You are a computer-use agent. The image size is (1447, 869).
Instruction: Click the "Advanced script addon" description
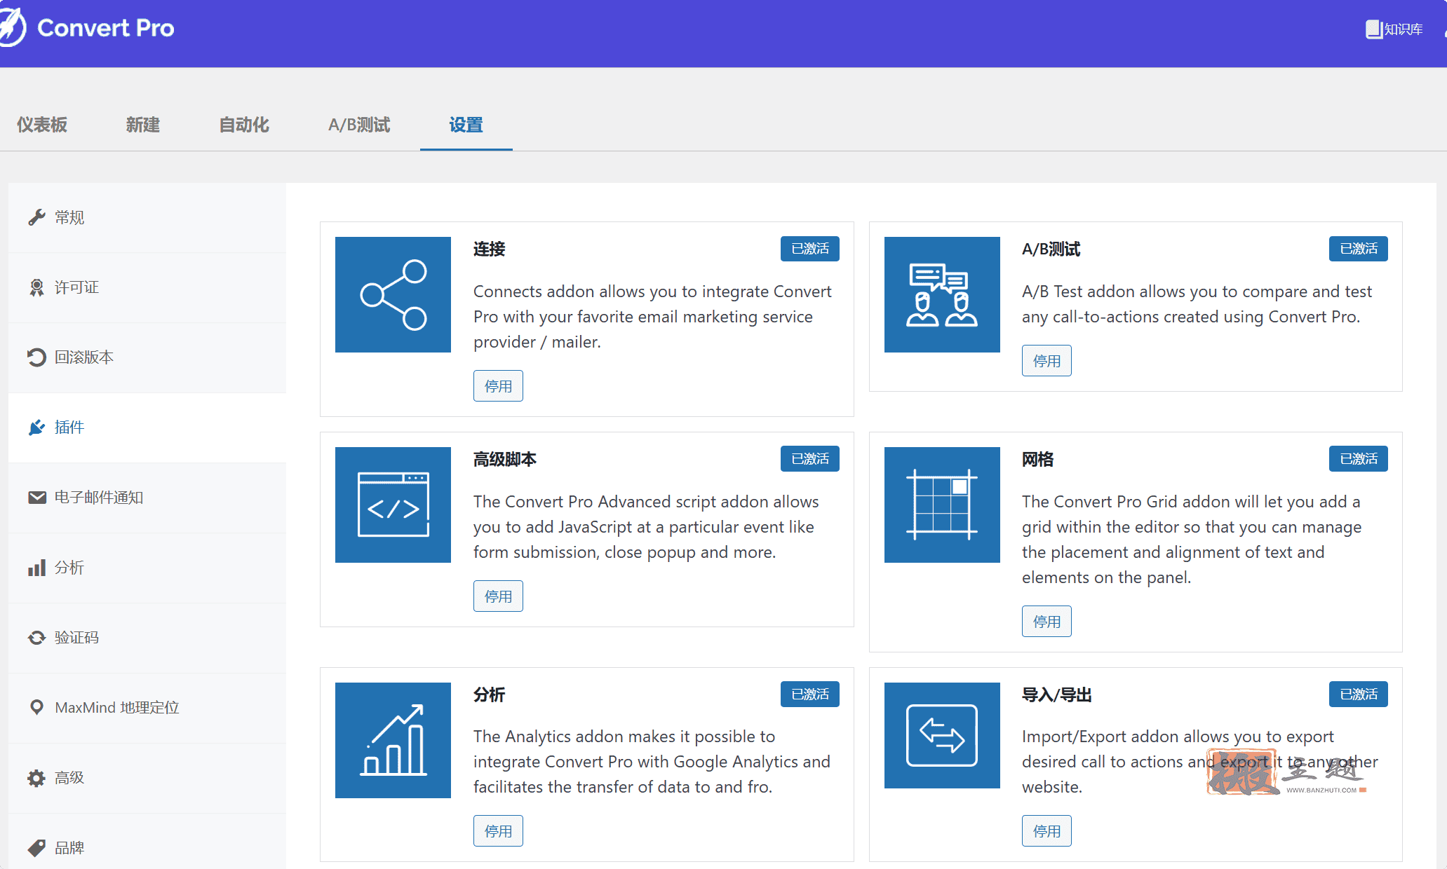[x=647, y=527]
